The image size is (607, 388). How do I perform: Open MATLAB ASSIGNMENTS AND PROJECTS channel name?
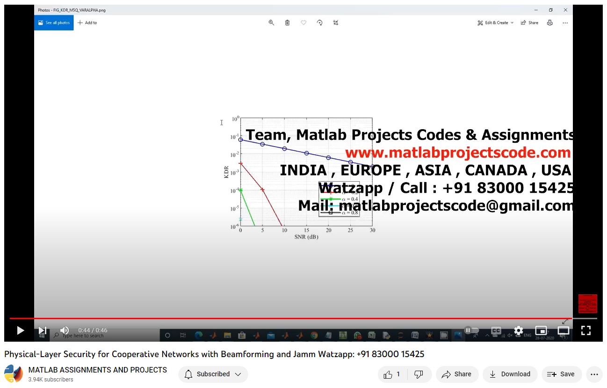[97, 370]
